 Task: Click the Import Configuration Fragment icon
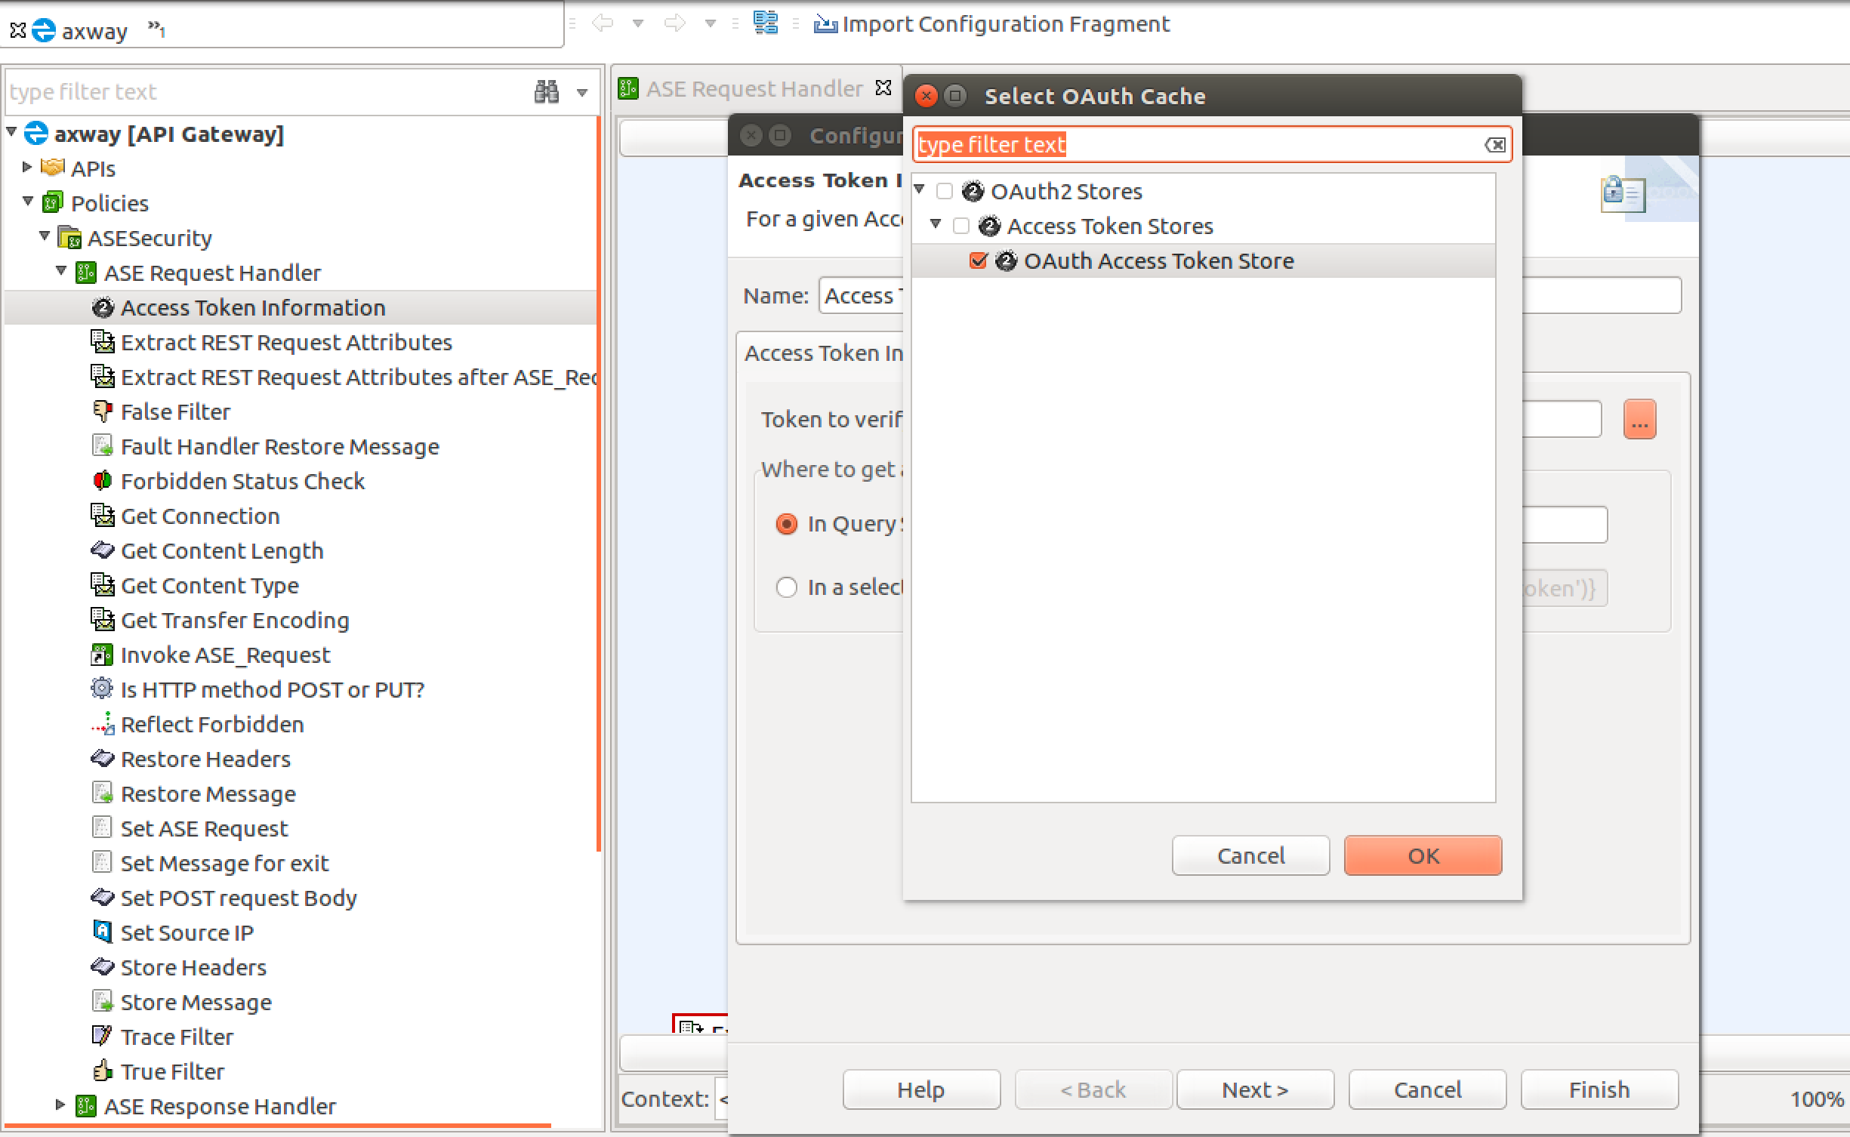[x=825, y=24]
